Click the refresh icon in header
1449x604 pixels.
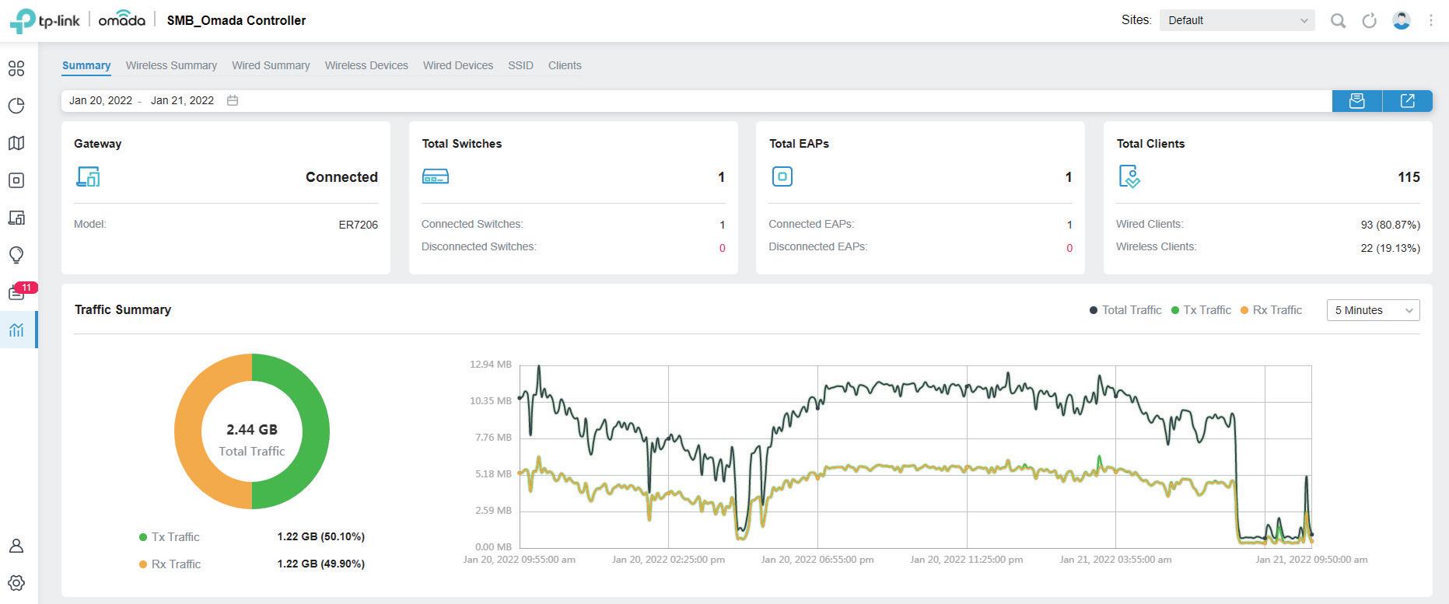pos(1369,21)
